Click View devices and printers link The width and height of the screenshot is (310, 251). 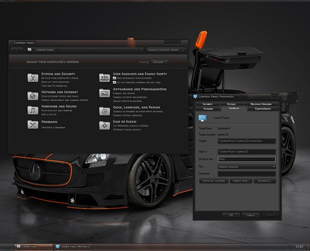point(57,111)
